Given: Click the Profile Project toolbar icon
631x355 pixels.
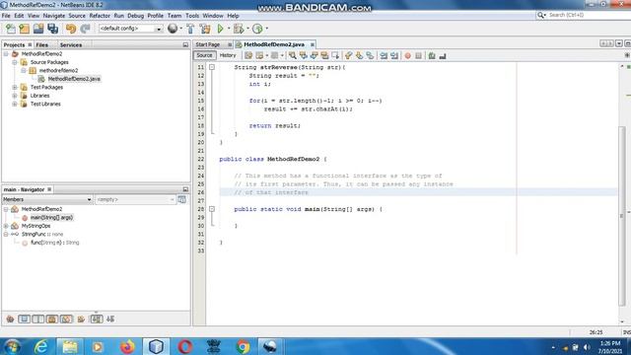Looking at the screenshot, I should pyautogui.click(x=257, y=29).
